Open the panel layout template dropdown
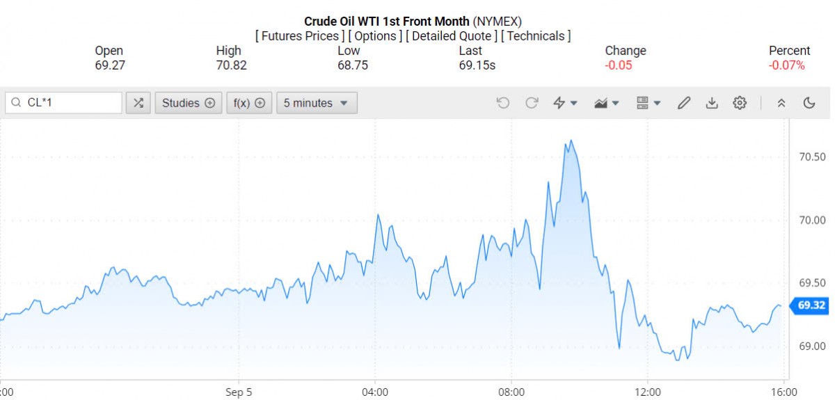Viewport: 835px width, 400px height. click(649, 103)
